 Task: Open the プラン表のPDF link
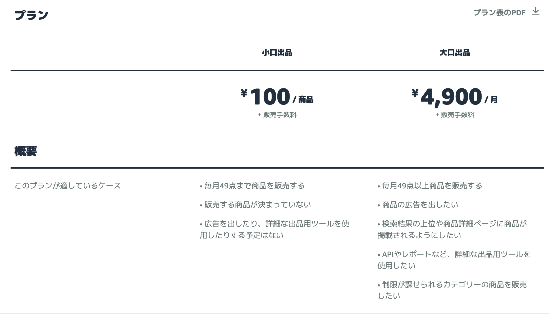tap(499, 13)
